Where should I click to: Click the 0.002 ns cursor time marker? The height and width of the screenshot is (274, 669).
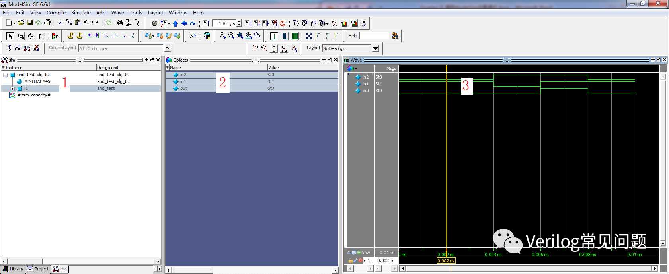coord(446,261)
